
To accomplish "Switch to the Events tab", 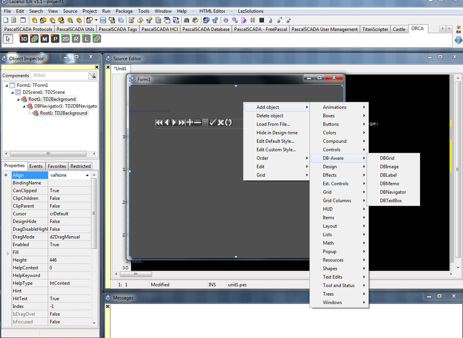I will click(36, 166).
